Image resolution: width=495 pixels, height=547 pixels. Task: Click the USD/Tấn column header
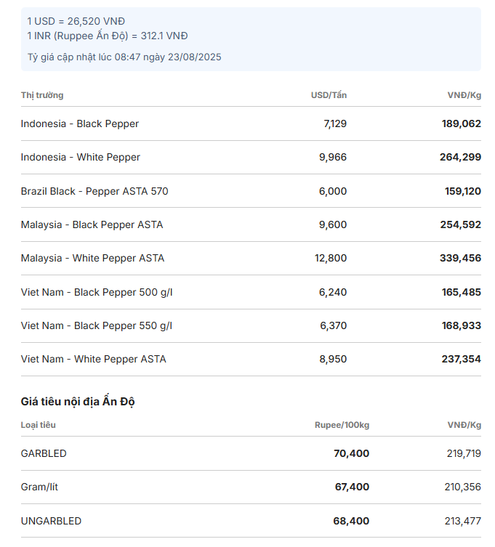coord(329,95)
